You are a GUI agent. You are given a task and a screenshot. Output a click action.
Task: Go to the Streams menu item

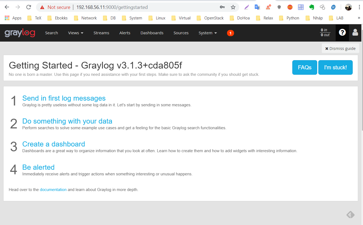click(x=101, y=33)
